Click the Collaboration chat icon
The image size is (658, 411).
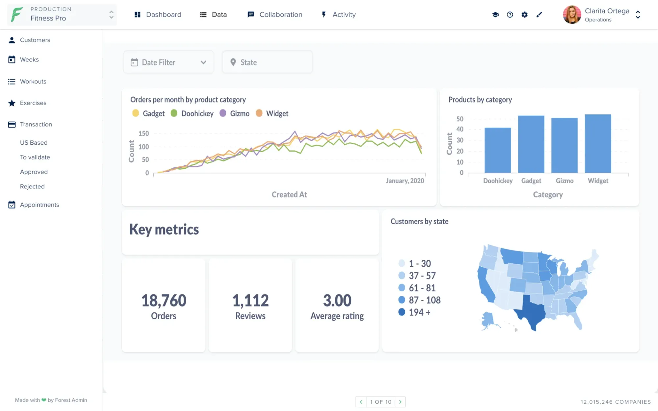pyautogui.click(x=251, y=14)
